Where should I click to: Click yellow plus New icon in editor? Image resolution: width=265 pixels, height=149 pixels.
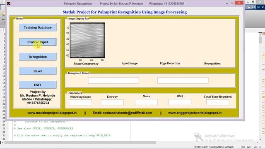coord(4,14)
